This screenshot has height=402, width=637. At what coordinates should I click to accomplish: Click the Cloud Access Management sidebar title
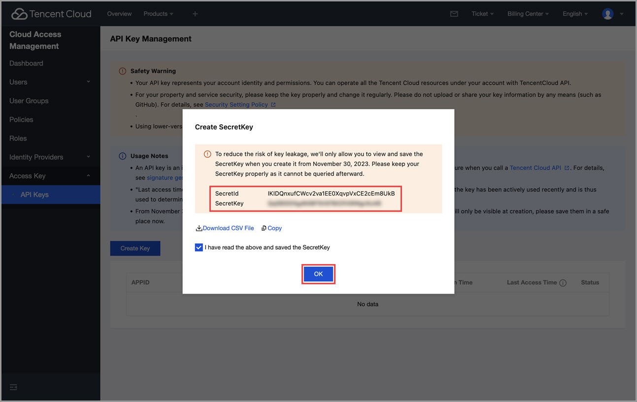pos(35,40)
